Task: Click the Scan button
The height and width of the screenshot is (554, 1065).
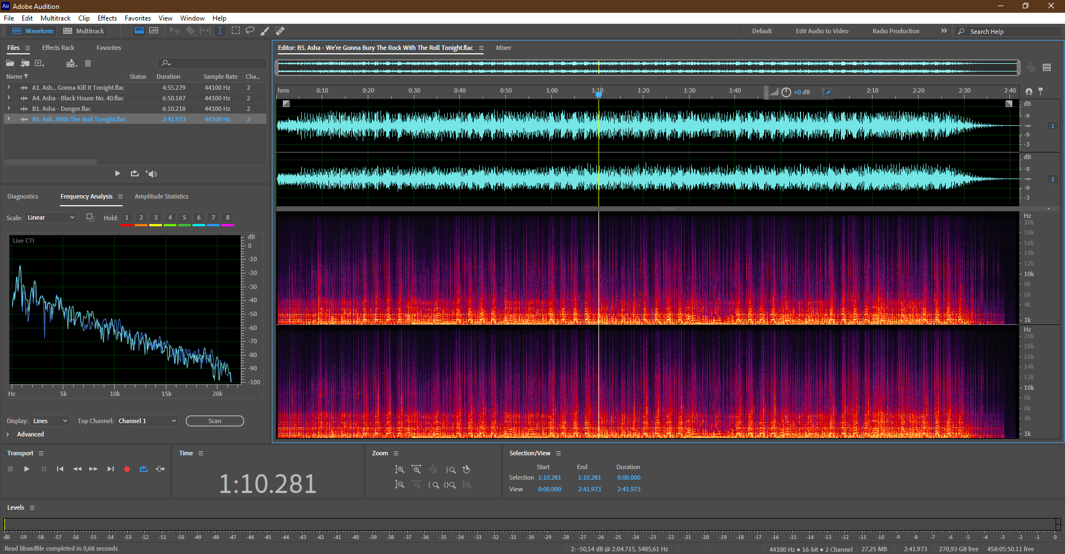Action: tap(215, 421)
